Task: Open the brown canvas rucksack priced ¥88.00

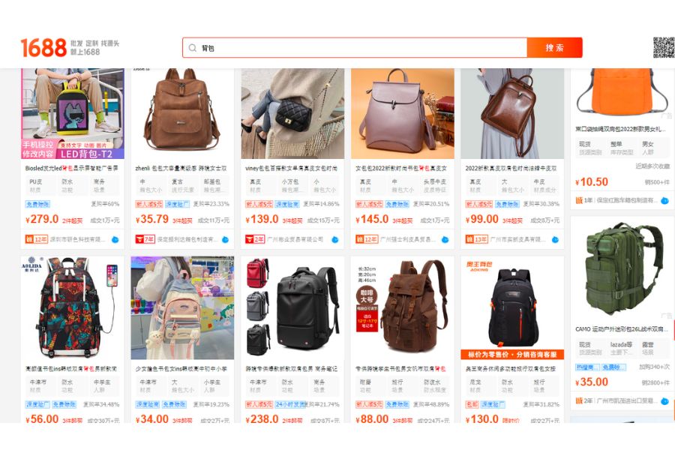Action: [x=403, y=308]
